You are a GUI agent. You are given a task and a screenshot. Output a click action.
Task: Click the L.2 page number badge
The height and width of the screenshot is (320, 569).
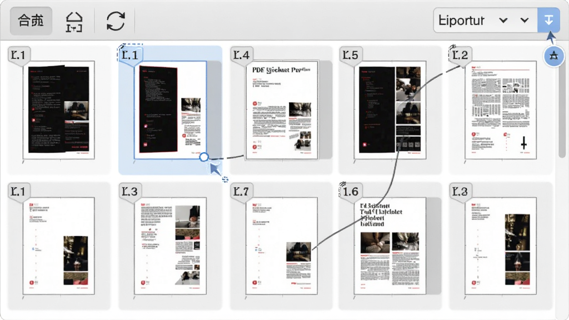[x=460, y=55]
